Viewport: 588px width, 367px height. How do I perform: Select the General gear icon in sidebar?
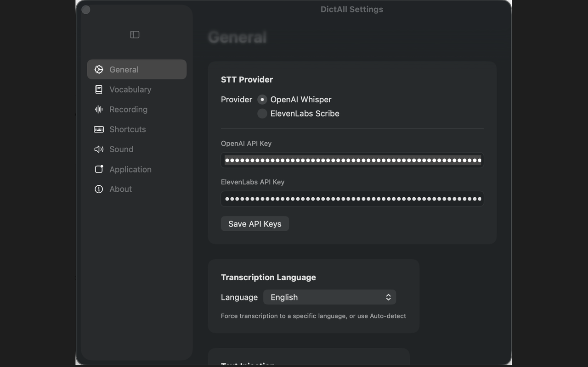coord(99,69)
